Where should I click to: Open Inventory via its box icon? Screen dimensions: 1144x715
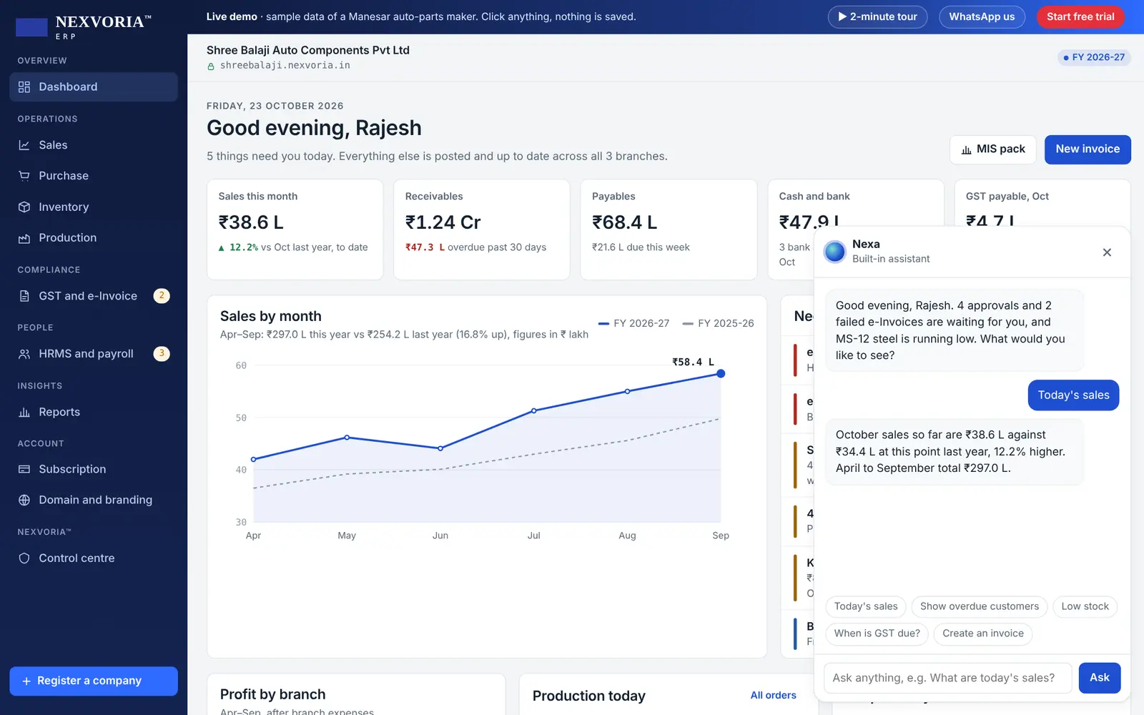tap(24, 207)
